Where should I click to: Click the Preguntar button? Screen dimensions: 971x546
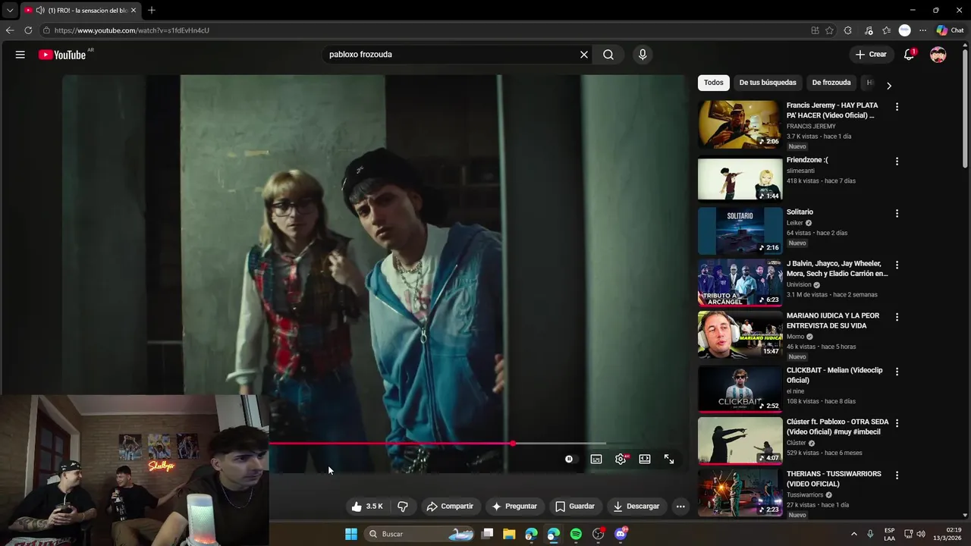(x=514, y=506)
